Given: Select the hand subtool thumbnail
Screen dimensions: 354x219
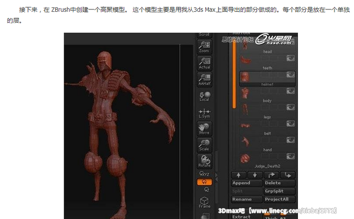Looking at the screenshot, I should pos(245,142).
